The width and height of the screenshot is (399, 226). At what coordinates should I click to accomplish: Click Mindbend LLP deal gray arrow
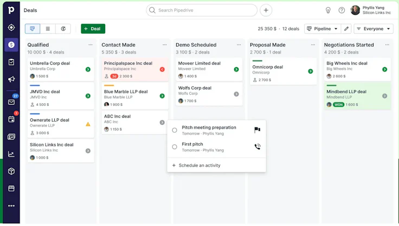(x=385, y=96)
